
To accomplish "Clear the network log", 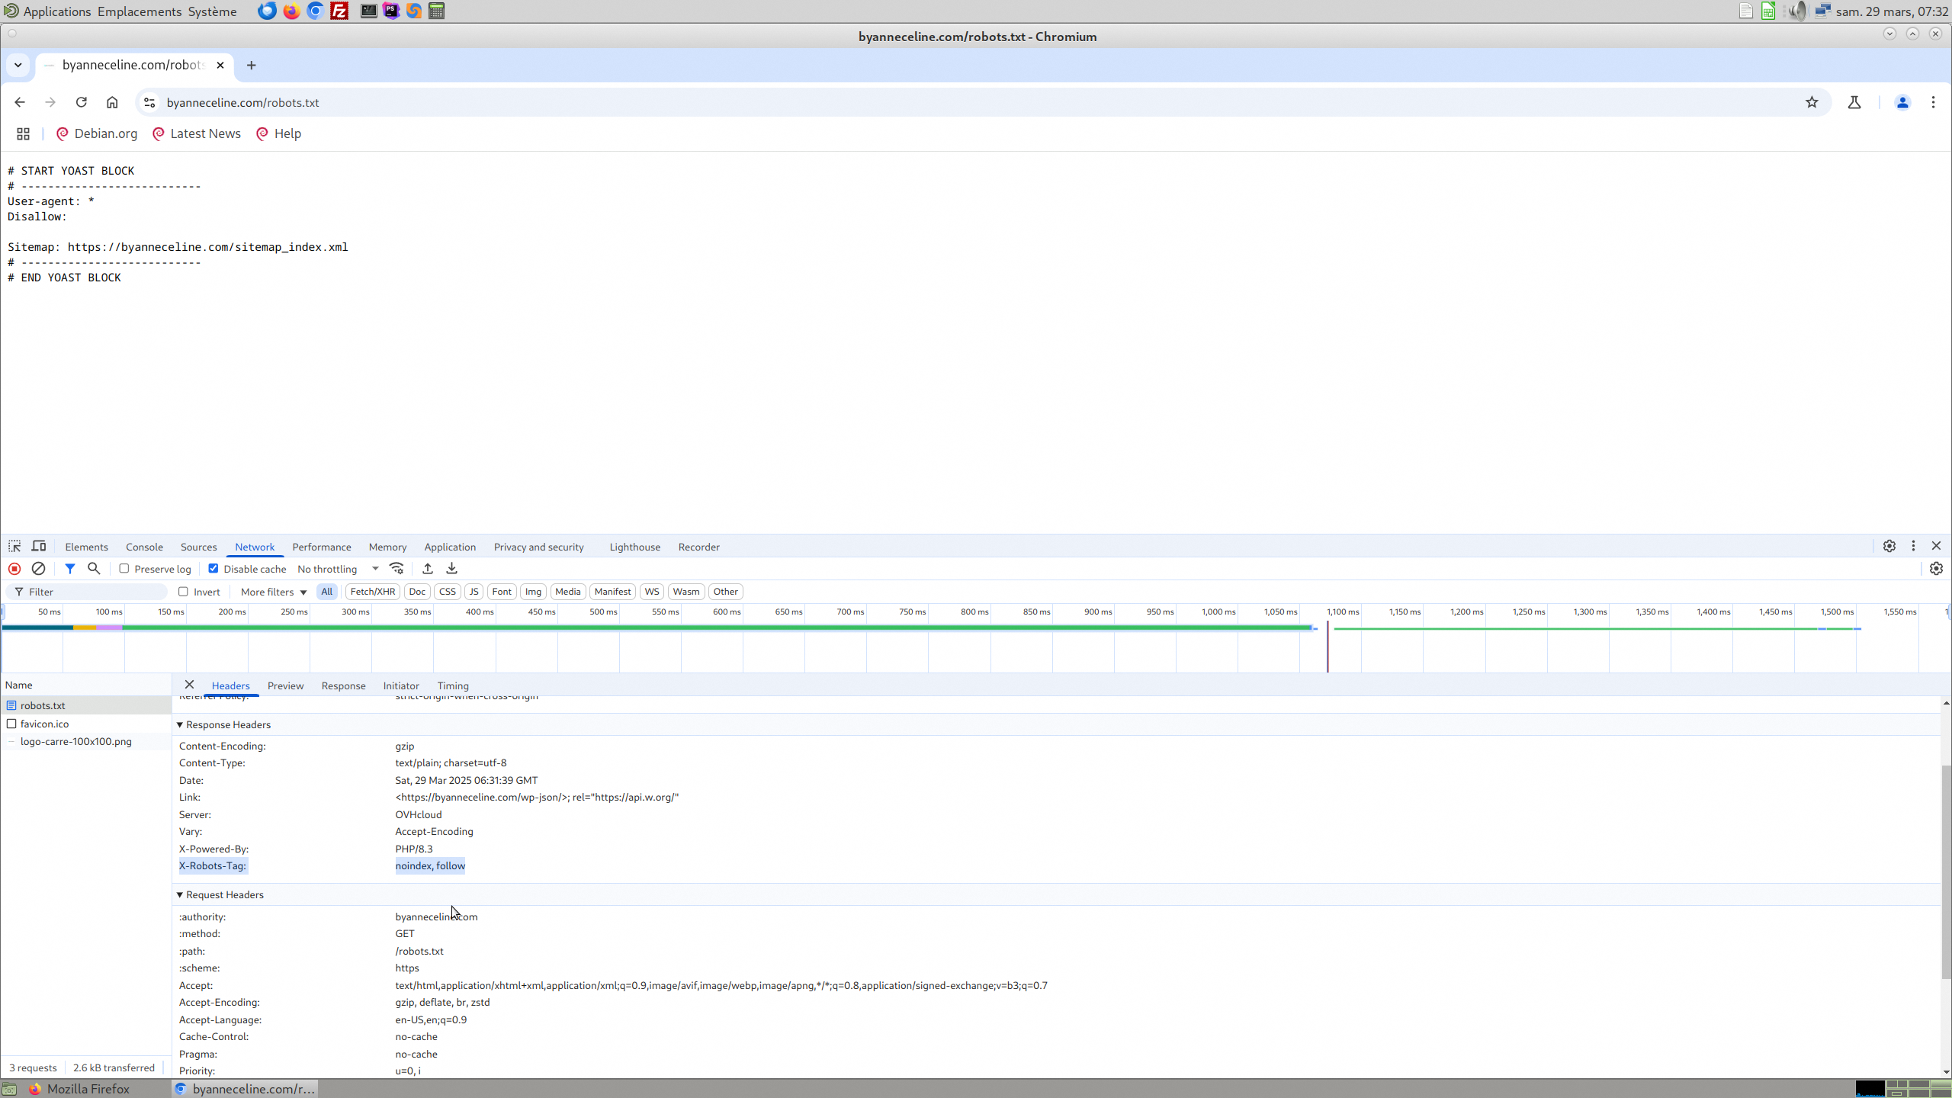I will (x=38, y=569).
